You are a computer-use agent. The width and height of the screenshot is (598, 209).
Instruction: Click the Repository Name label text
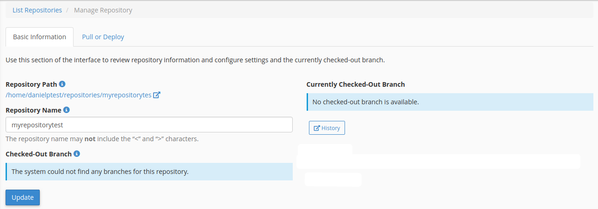coord(33,110)
